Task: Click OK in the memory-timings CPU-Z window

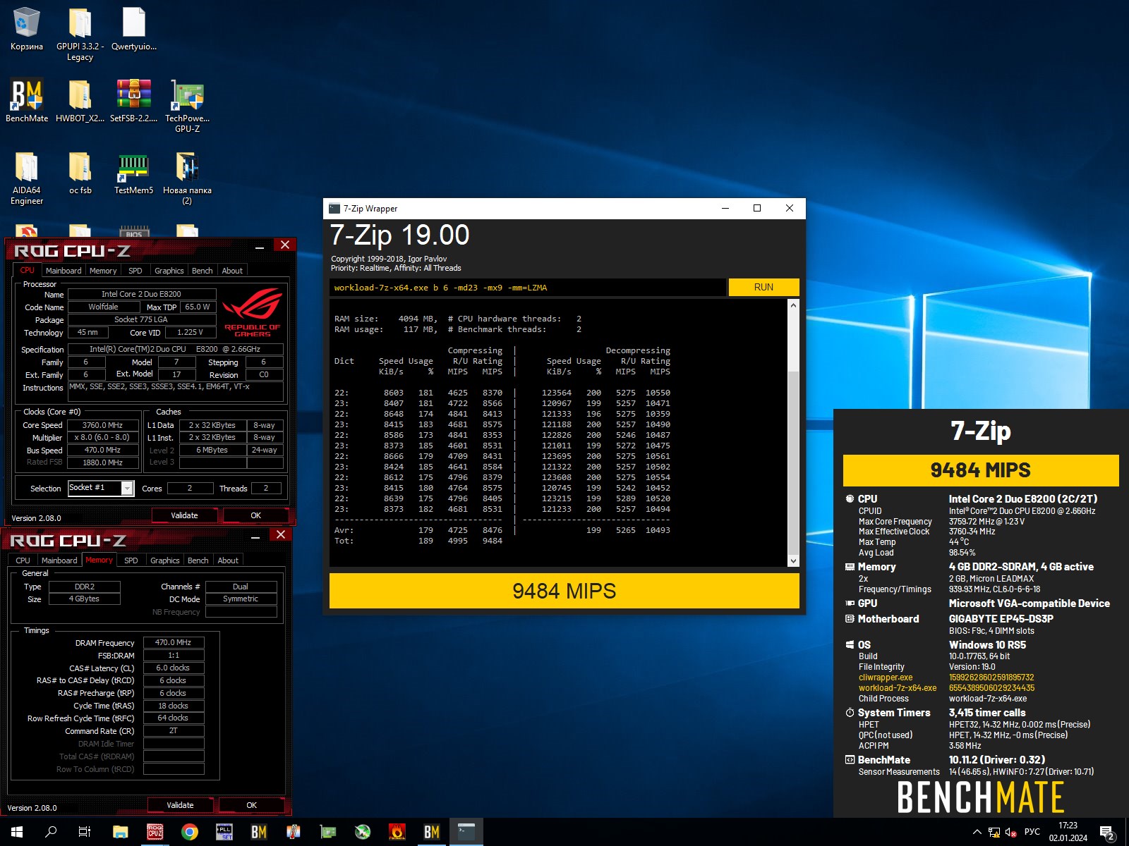Action: pyautogui.click(x=251, y=805)
